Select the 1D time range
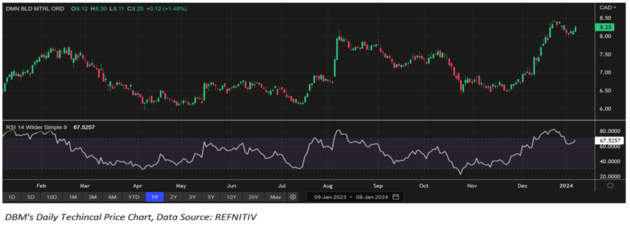Screen dimensions: 630x226 pyautogui.click(x=12, y=197)
